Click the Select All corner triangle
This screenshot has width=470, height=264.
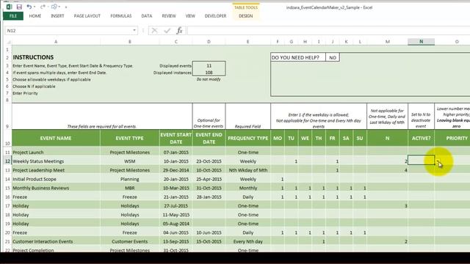click(9, 42)
